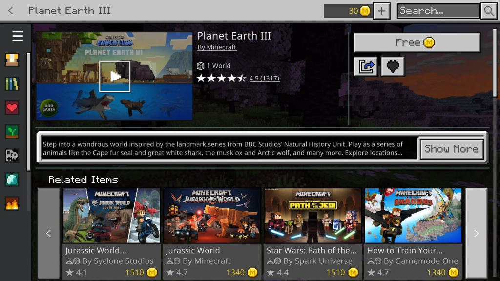Viewport: 500px width, 281px height.
Task: Open the character skin sidebar icon
Action: point(12,60)
